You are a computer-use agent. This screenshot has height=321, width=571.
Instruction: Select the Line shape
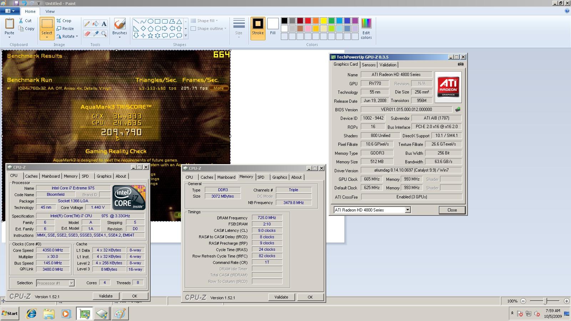[136, 21]
